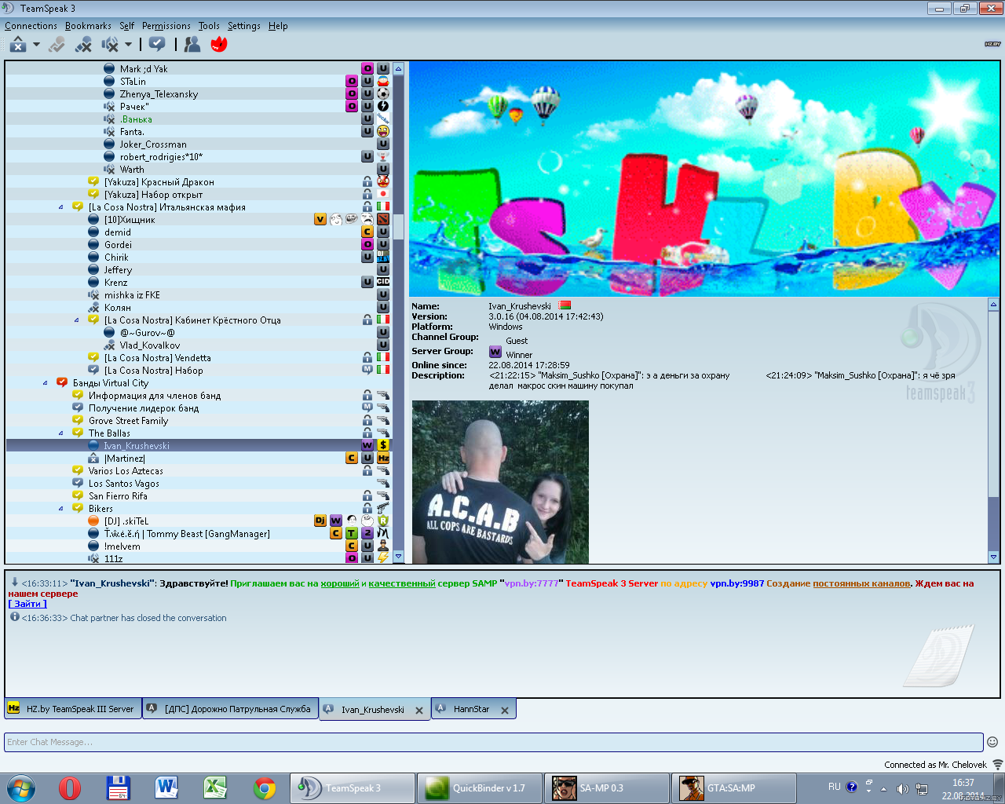Open the vpn.by:7777 link in chat
This screenshot has height=804, width=1005.
(x=532, y=583)
